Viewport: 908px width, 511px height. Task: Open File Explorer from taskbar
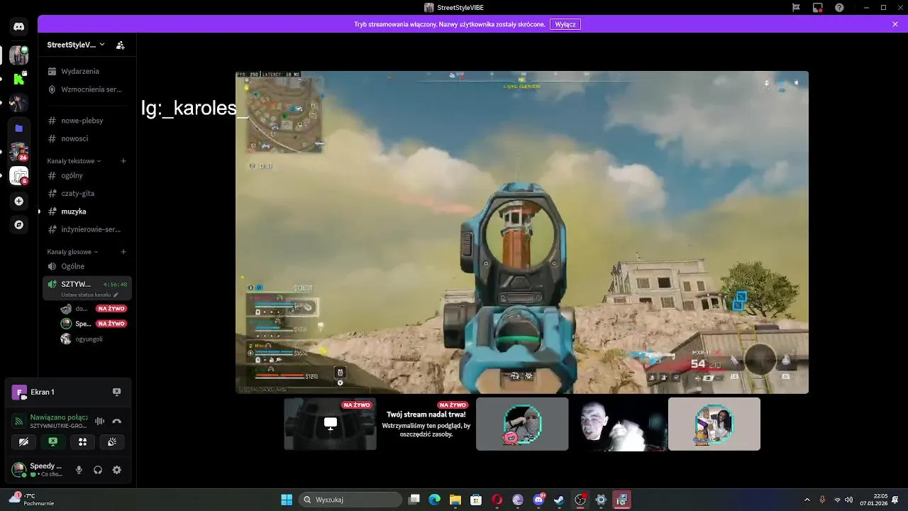455,500
